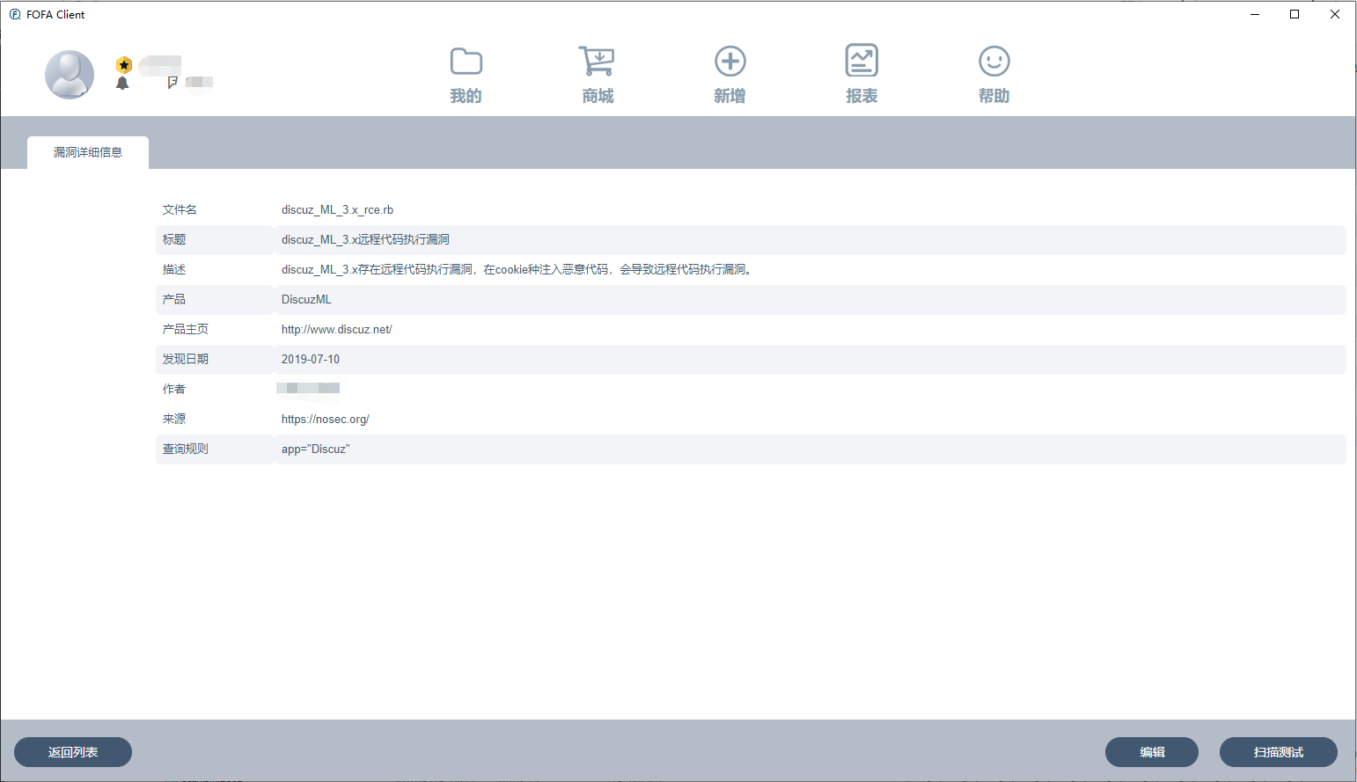Click the 返回列表 button
The image size is (1357, 782).
click(x=73, y=752)
